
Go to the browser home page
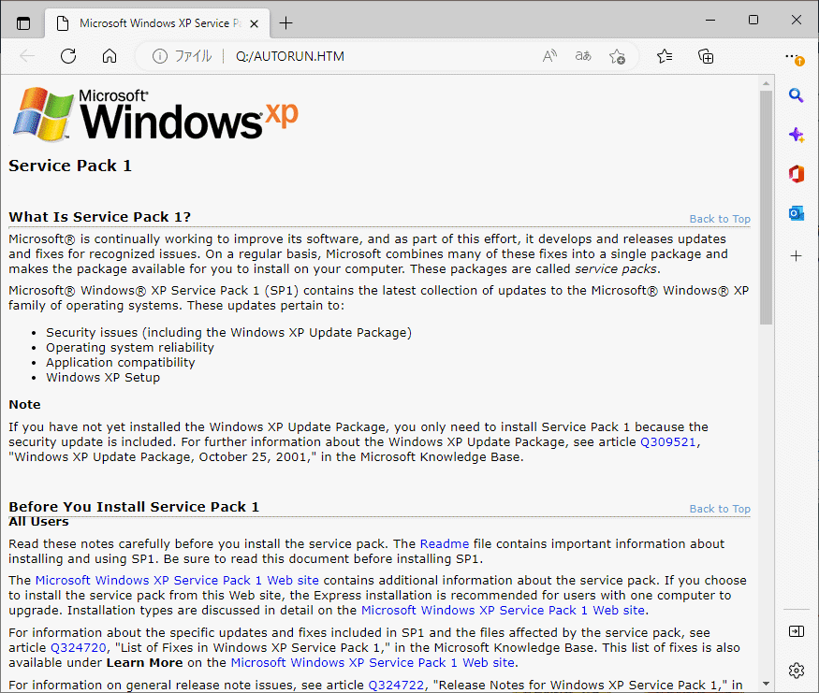click(109, 56)
